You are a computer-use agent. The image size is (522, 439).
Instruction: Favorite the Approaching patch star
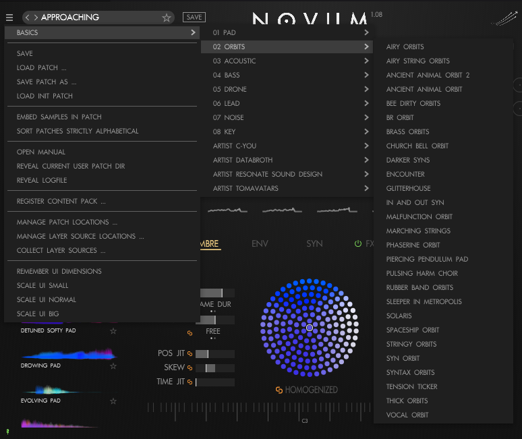(167, 18)
